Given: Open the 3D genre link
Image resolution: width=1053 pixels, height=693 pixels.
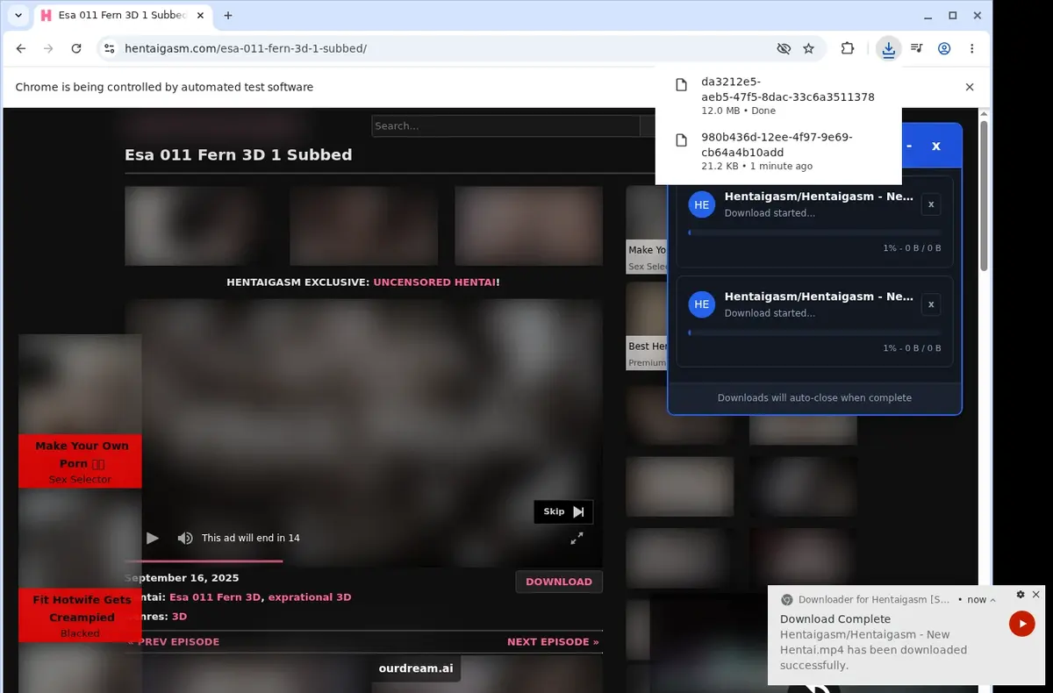Looking at the screenshot, I should 179,617.
